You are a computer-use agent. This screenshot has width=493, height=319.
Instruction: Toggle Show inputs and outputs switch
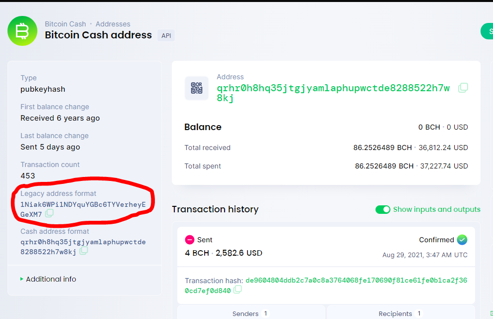382,209
